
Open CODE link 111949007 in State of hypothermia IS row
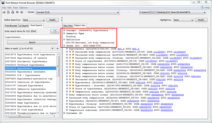pyautogui.click(x=151, y=61)
